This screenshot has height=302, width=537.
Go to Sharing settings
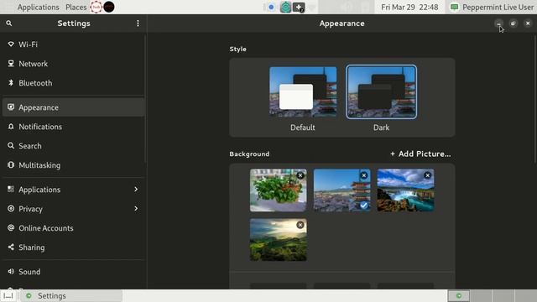point(73,247)
